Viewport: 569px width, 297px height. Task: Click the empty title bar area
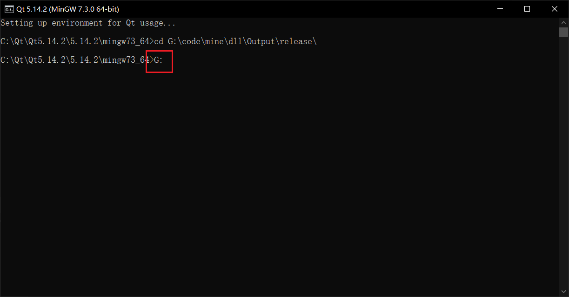point(302,9)
